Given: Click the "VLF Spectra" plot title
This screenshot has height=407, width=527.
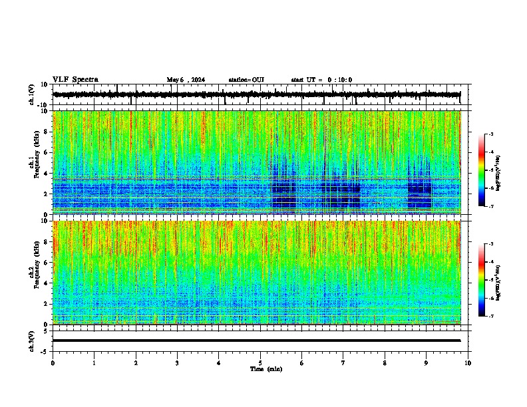Looking at the screenshot, I should (76, 80).
